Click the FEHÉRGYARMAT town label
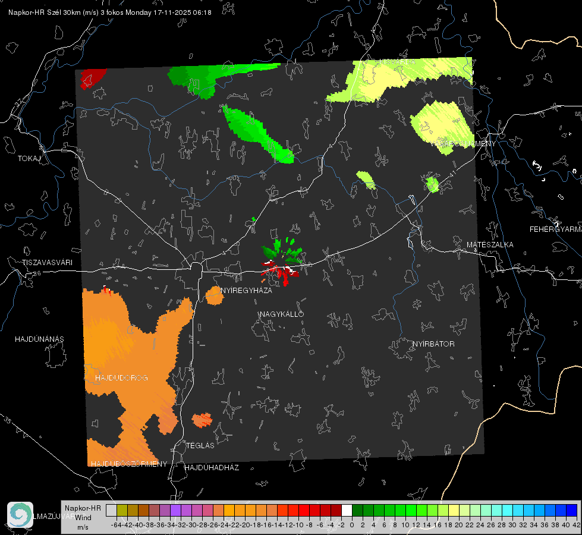This screenshot has width=582, height=535. pyautogui.click(x=556, y=229)
